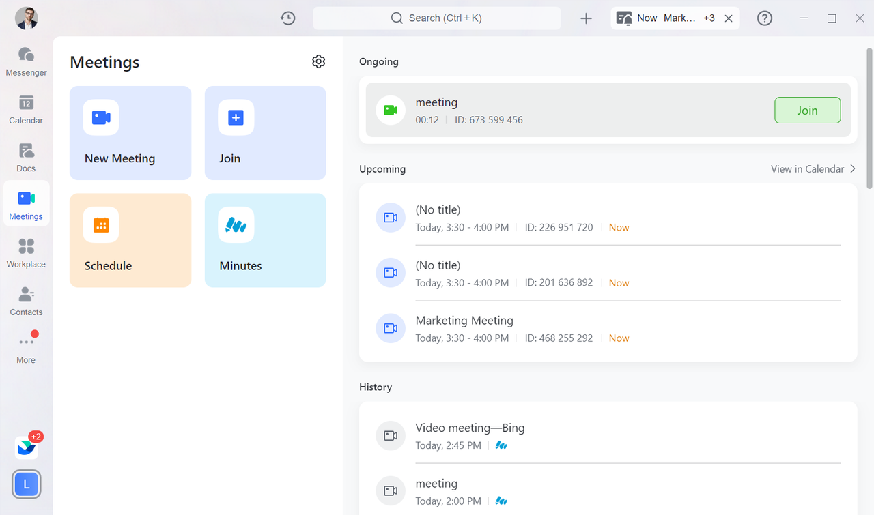Expand the More sidebar menu
The width and height of the screenshot is (874, 515).
(26, 349)
